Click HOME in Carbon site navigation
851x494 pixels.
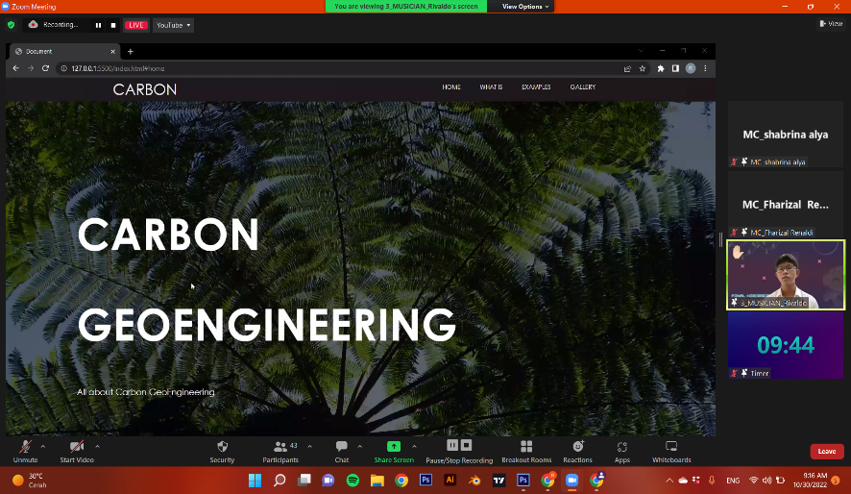[x=451, y=86]
